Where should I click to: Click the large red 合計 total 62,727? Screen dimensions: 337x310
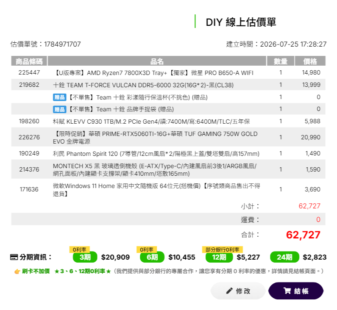click(x=303, y=235)
